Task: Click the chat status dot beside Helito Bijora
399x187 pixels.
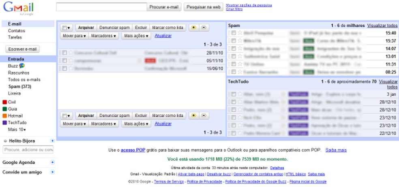Action: pos(5,141)
